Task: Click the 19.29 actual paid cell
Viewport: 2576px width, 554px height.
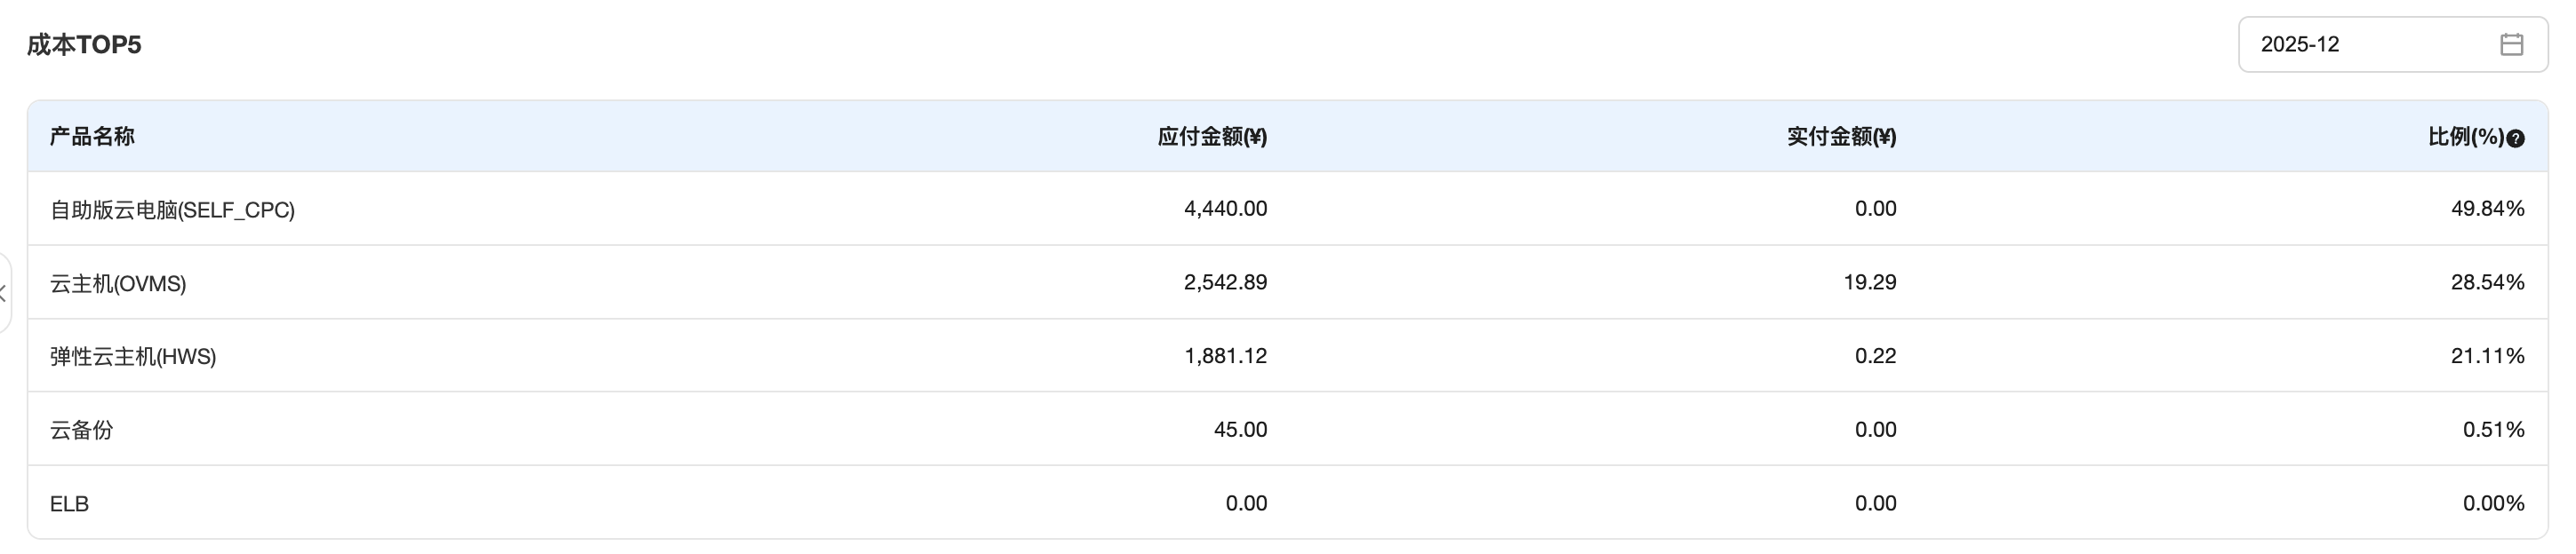Action: point(1869,282)
